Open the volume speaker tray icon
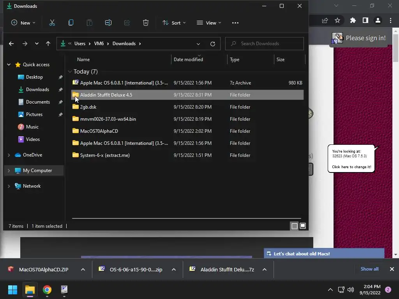 point(351,290)
